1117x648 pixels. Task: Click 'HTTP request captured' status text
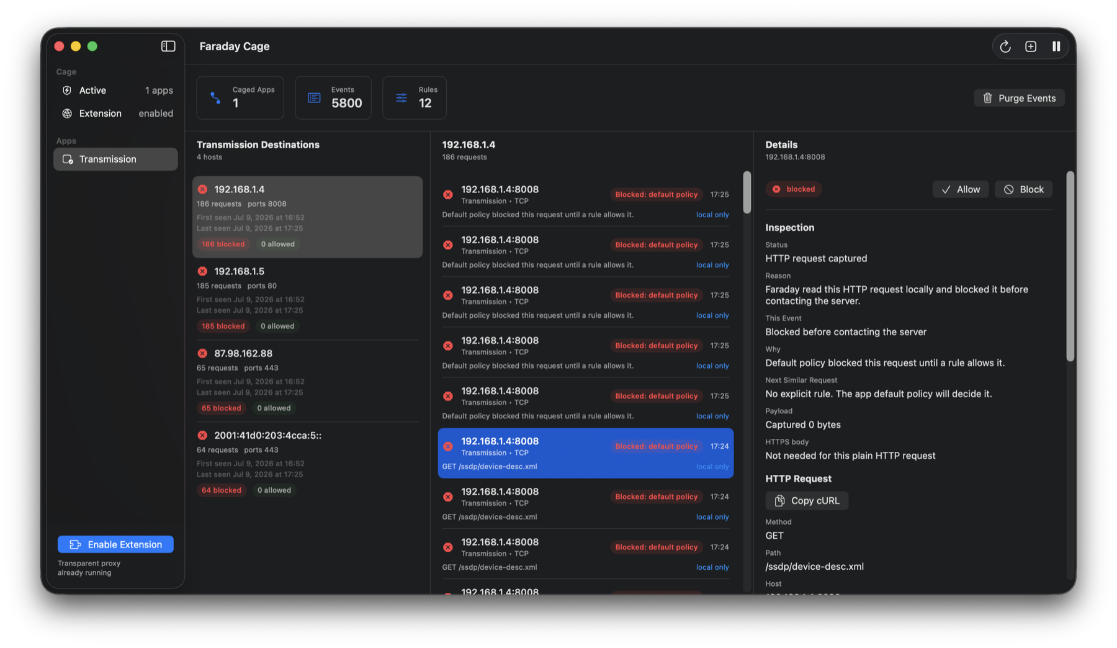[816, 258]
